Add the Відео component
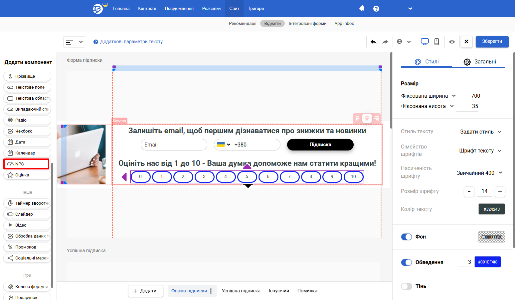The width and height of the screenshot is (515, 300). [27, 225]
